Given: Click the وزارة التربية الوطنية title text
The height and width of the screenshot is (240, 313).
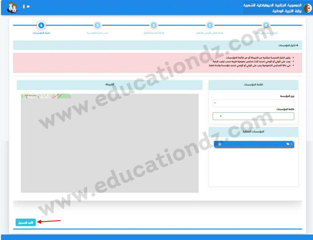Looking at the screenshot, I should click(287, 11).
